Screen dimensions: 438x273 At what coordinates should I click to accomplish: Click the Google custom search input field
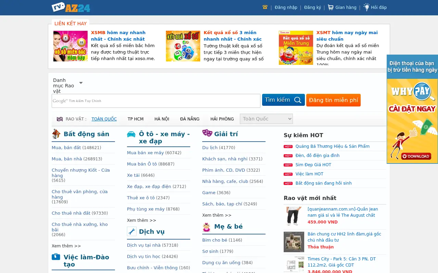click(x=156, y=101)
